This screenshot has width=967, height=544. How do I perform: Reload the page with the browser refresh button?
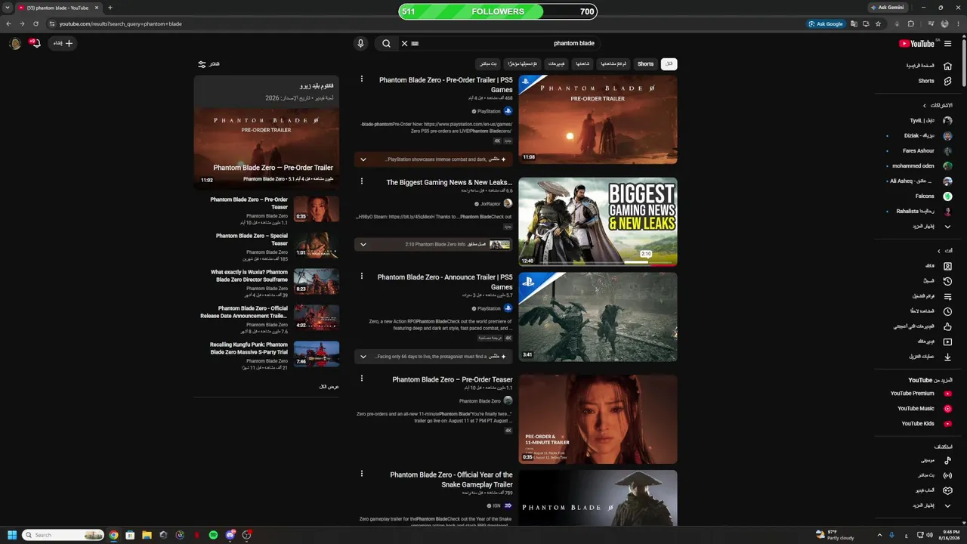pos(36,24)
